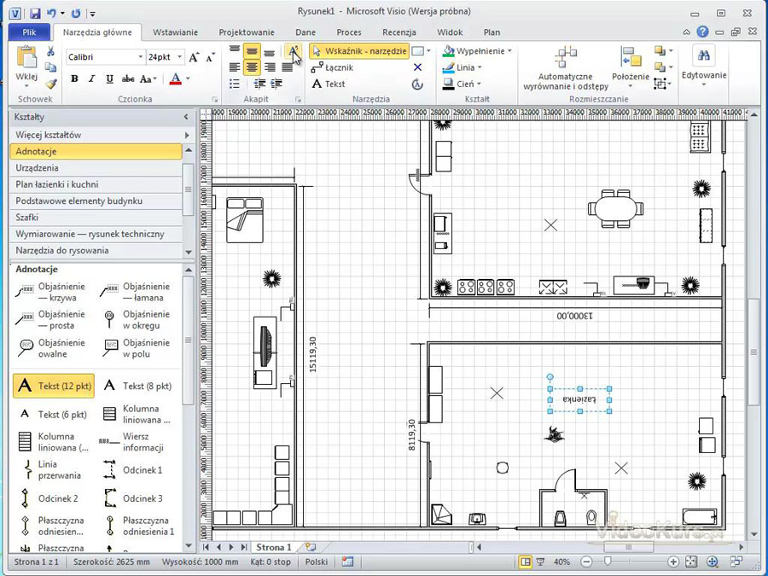This screenshot has height=576, width=768.
Task: Select the Tekst text tool
Action: tap(329, 84)
